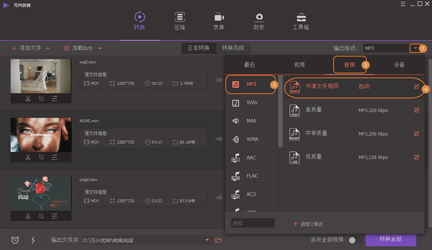This screenshot has height=250, width=432.
Task: Open the schedule alarm clock icon
Action: point(15,240)
